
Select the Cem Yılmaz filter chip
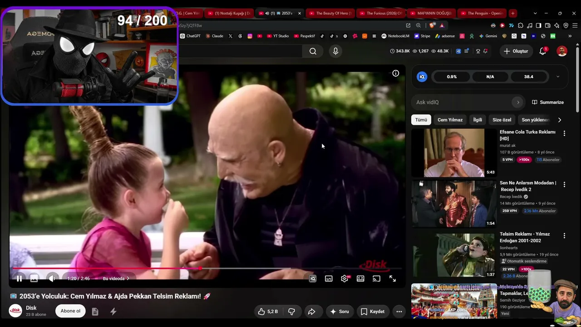coord(450,120)
